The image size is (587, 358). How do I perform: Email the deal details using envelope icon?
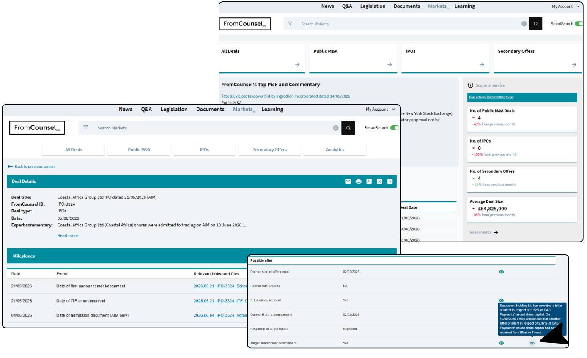348,182
